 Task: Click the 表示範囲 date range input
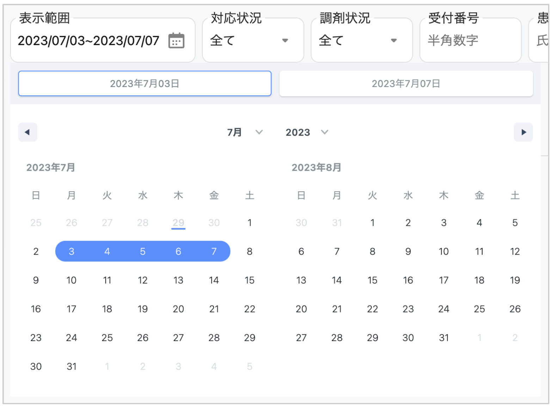(88, 41)
